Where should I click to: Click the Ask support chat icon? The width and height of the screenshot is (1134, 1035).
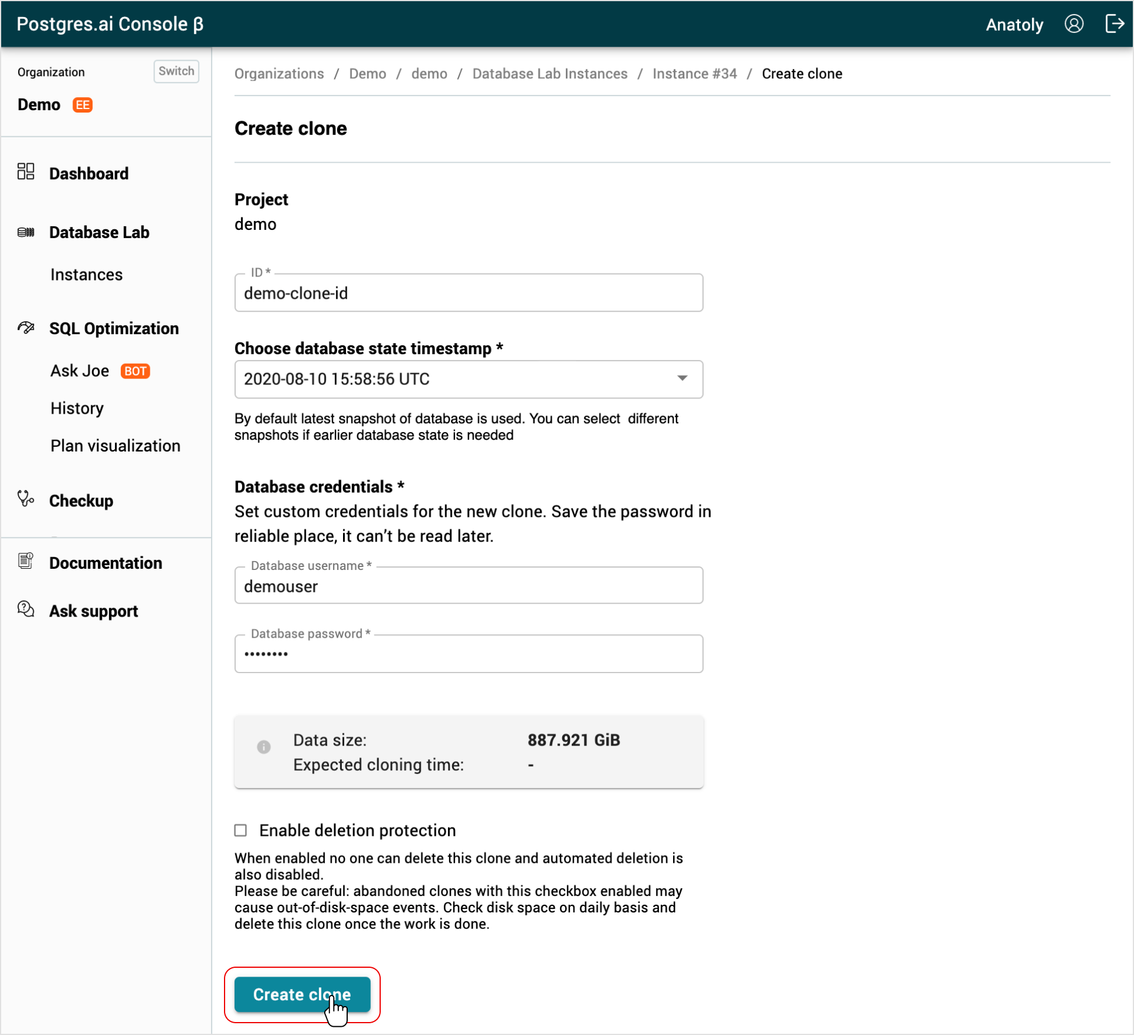click(x=26, y=609)
